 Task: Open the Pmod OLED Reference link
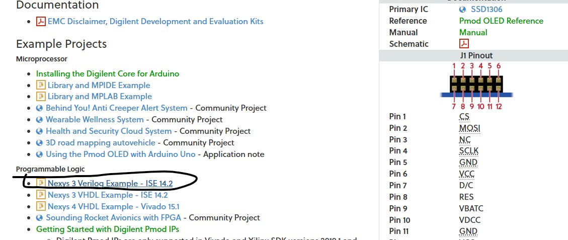coord(501,21)
